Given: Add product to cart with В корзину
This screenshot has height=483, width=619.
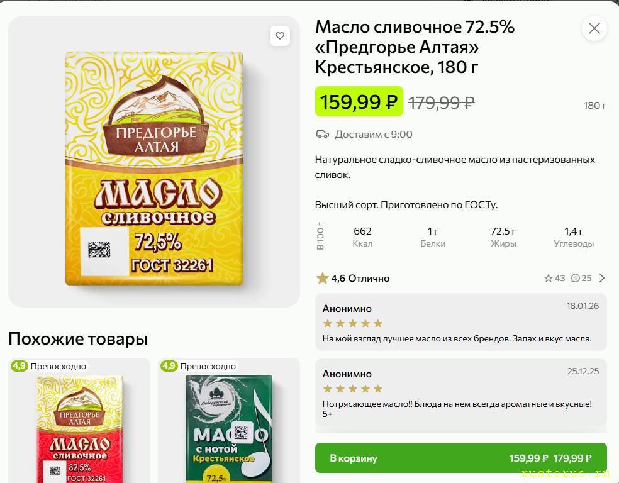Looking at the screenshot, I should [460, 458].
